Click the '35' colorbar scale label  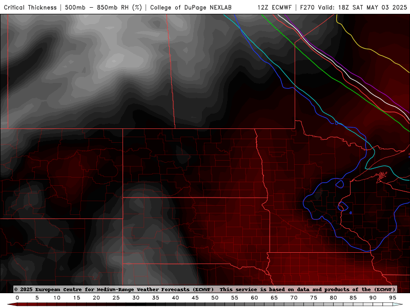coord(156,298)
